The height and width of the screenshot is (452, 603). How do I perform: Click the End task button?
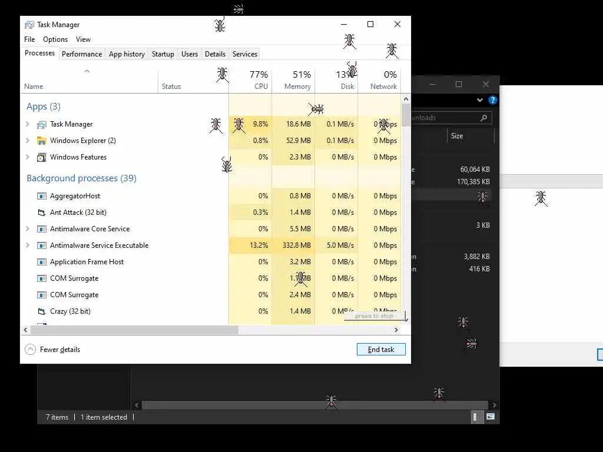pos(381,350)
